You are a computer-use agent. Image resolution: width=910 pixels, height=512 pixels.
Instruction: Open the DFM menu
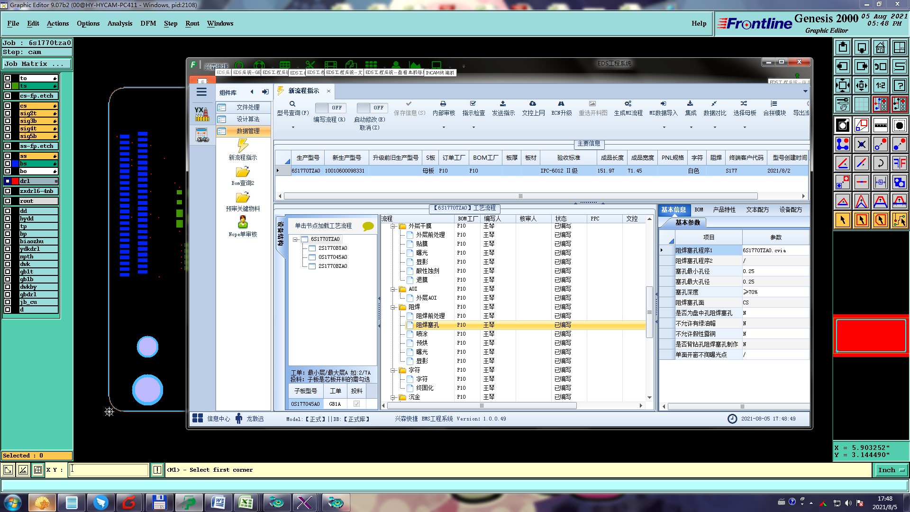point(148,23)
